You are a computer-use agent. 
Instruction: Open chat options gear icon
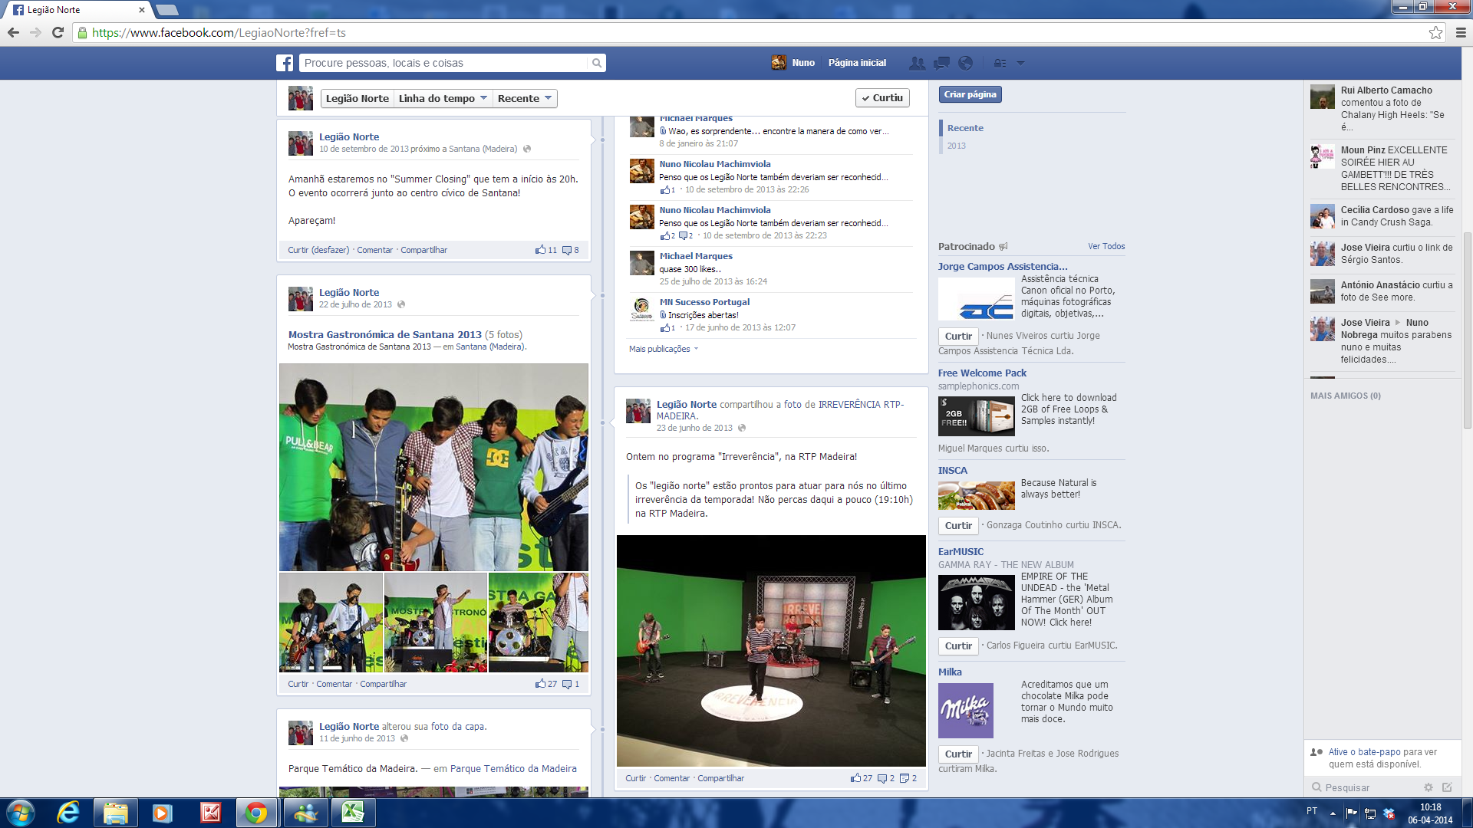pyautogui.click(x=1428, y=787)
